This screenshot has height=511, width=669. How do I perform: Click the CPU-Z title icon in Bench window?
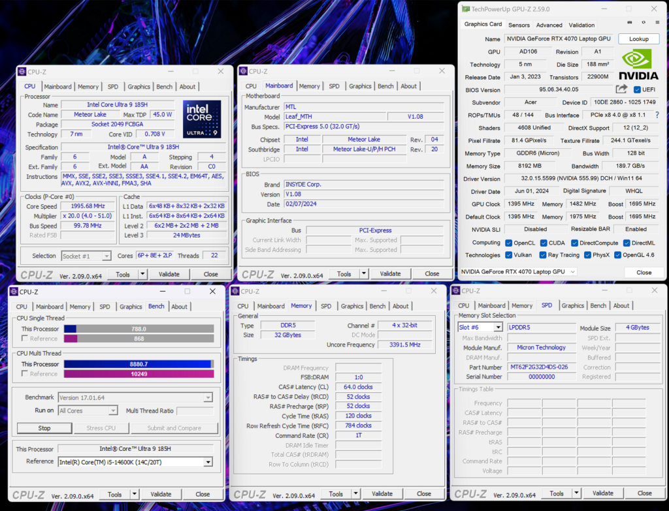point(14,292)
